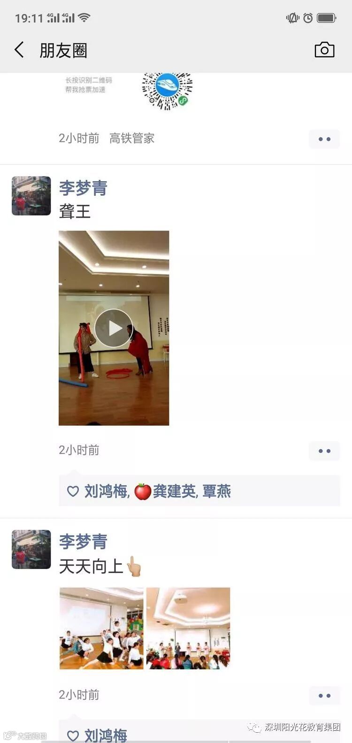
Task: Open 李梦青 name link above 聋王
Action: pos(83,188)
